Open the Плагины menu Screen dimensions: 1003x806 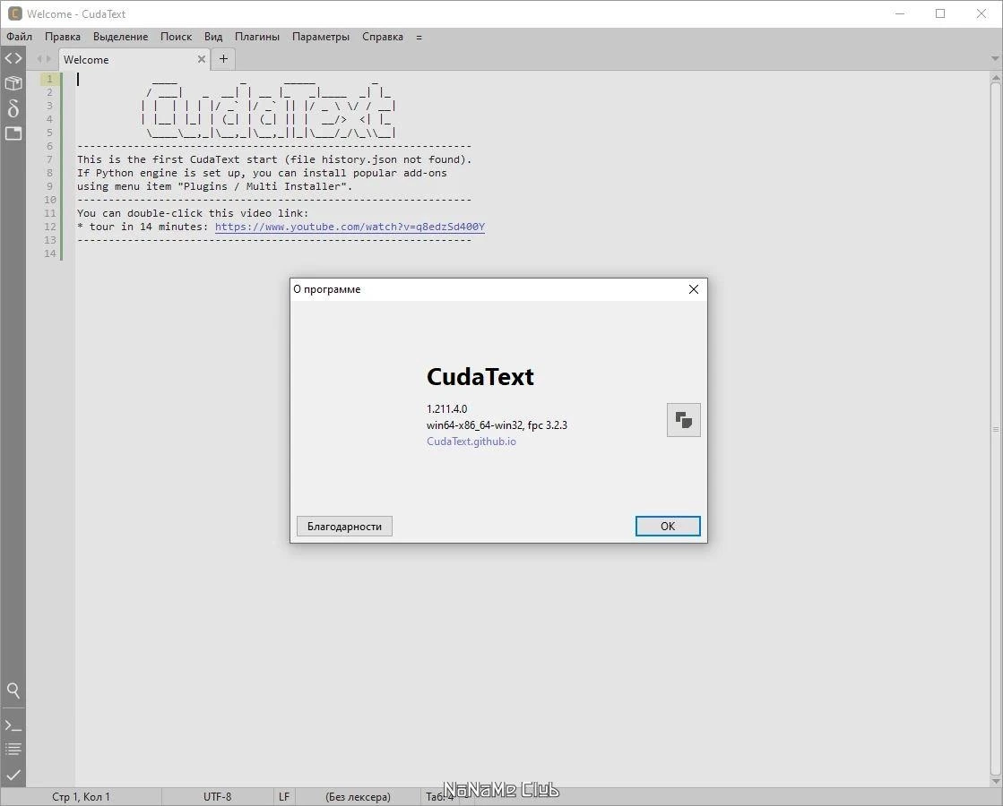[x=257, y=37]
